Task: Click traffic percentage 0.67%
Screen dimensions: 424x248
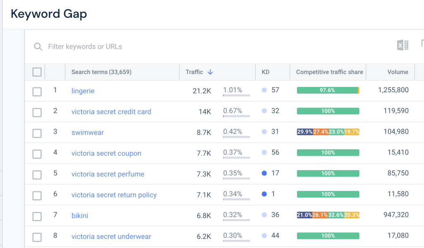Action: [x=233, y=111]
